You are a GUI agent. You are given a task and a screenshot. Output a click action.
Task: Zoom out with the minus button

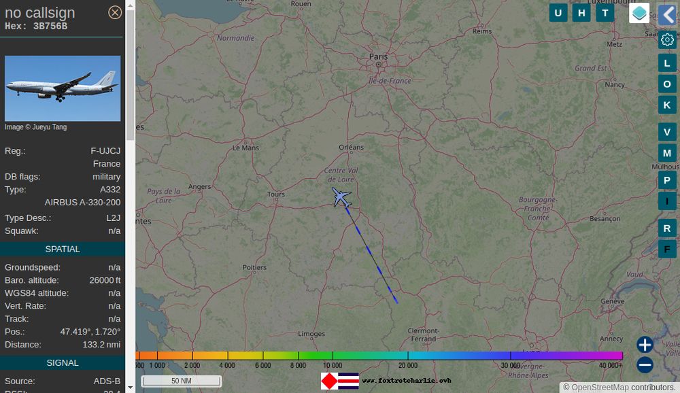click(x=645, y=365)
